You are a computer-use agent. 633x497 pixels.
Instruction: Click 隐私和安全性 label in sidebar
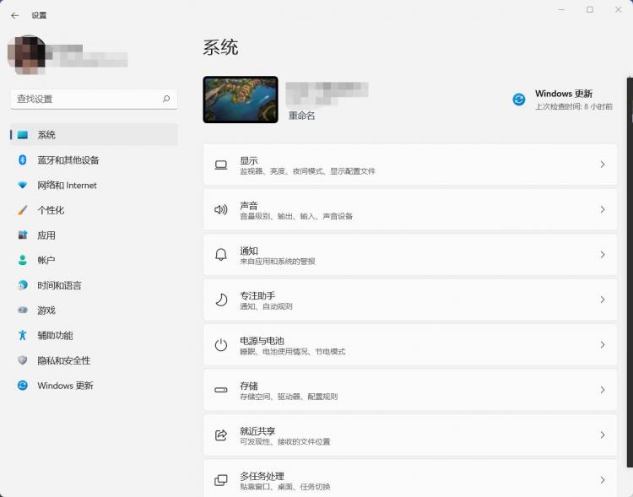coord(64,360)
